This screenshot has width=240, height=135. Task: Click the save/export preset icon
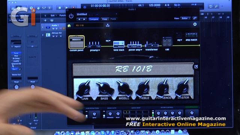[108, 25]
